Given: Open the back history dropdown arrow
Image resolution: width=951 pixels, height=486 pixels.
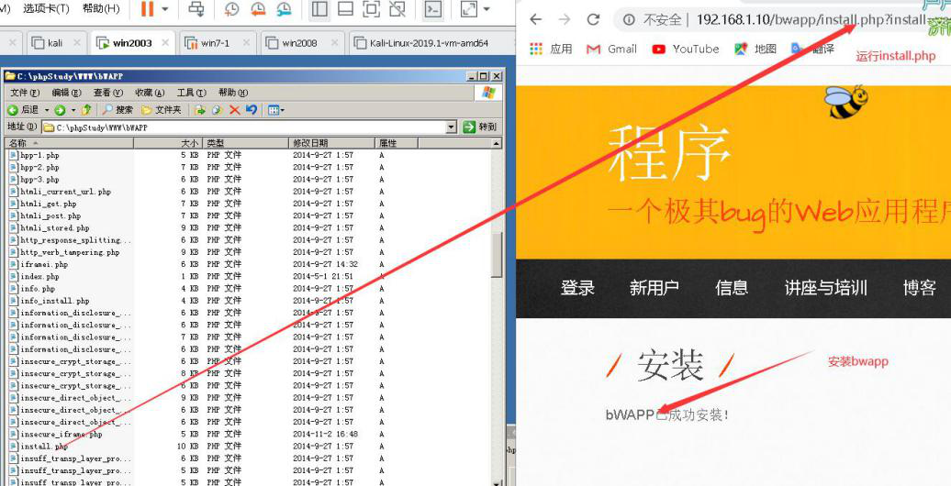Looking at the screenshot, I should (46, 110).
